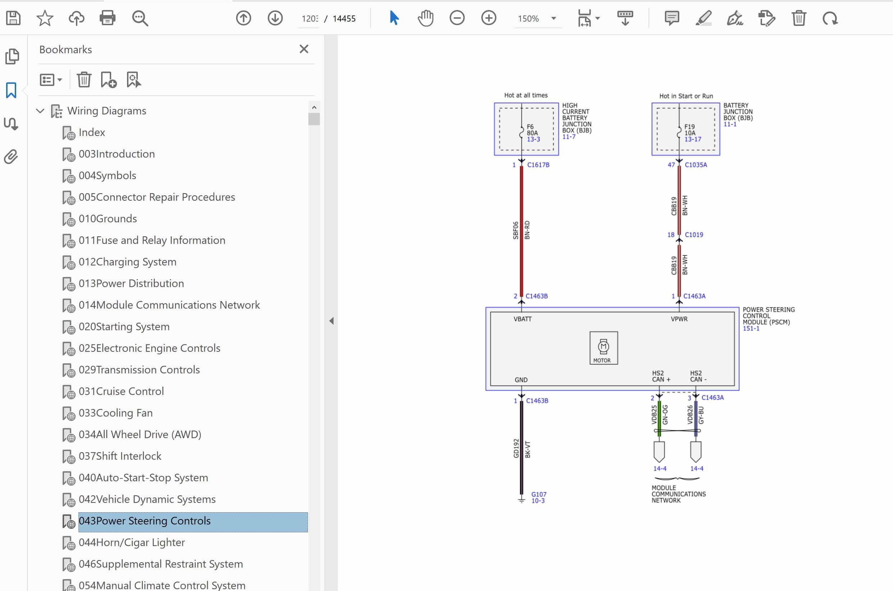Open the fit page options arrow
Image resolution: width=893 pixels, height=591 pixels.
click(x=598, y=18)
